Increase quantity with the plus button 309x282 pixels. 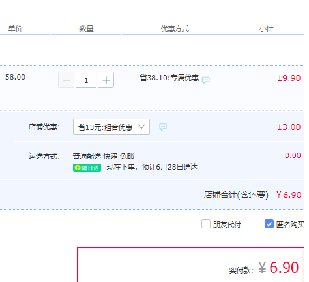(x=106, y=80)
